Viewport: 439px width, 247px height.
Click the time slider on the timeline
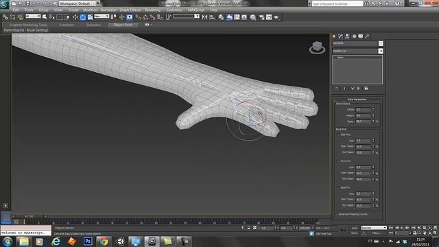(29, 217)
